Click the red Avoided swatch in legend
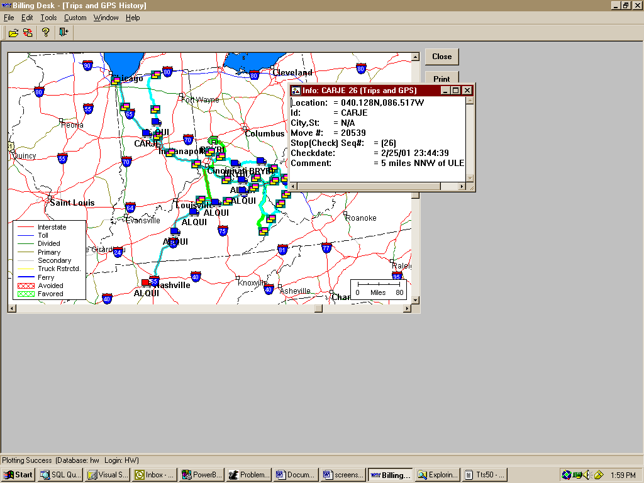This screenshot has height=483, width=644. click(x=26, y=286)
